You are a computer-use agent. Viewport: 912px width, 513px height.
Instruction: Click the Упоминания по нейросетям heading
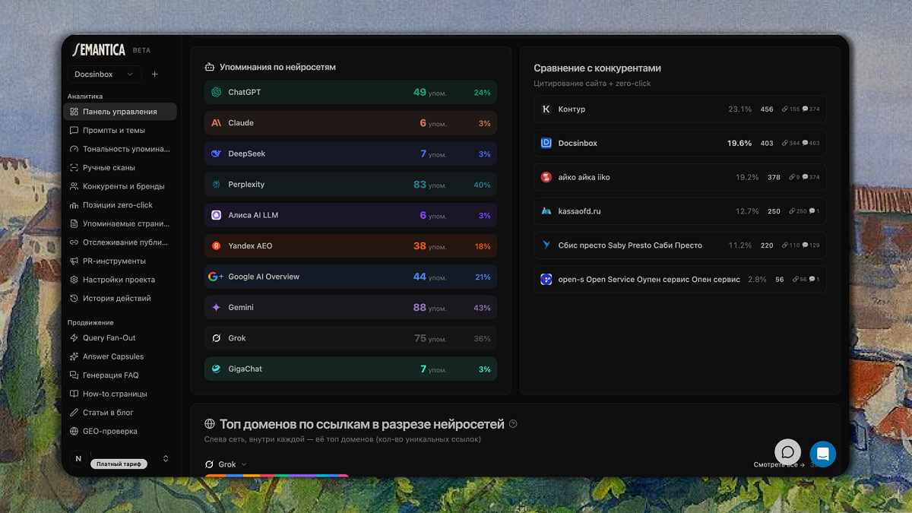[x=277, y=67]
